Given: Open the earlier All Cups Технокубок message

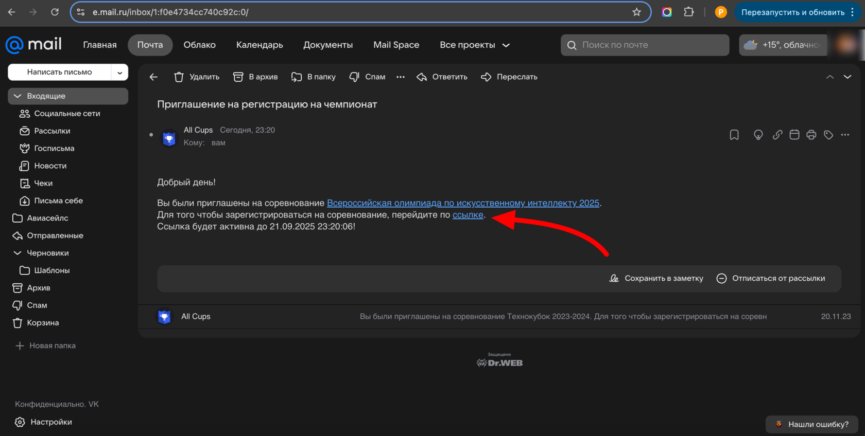Looking at the screenshot, I should [499, 317].
